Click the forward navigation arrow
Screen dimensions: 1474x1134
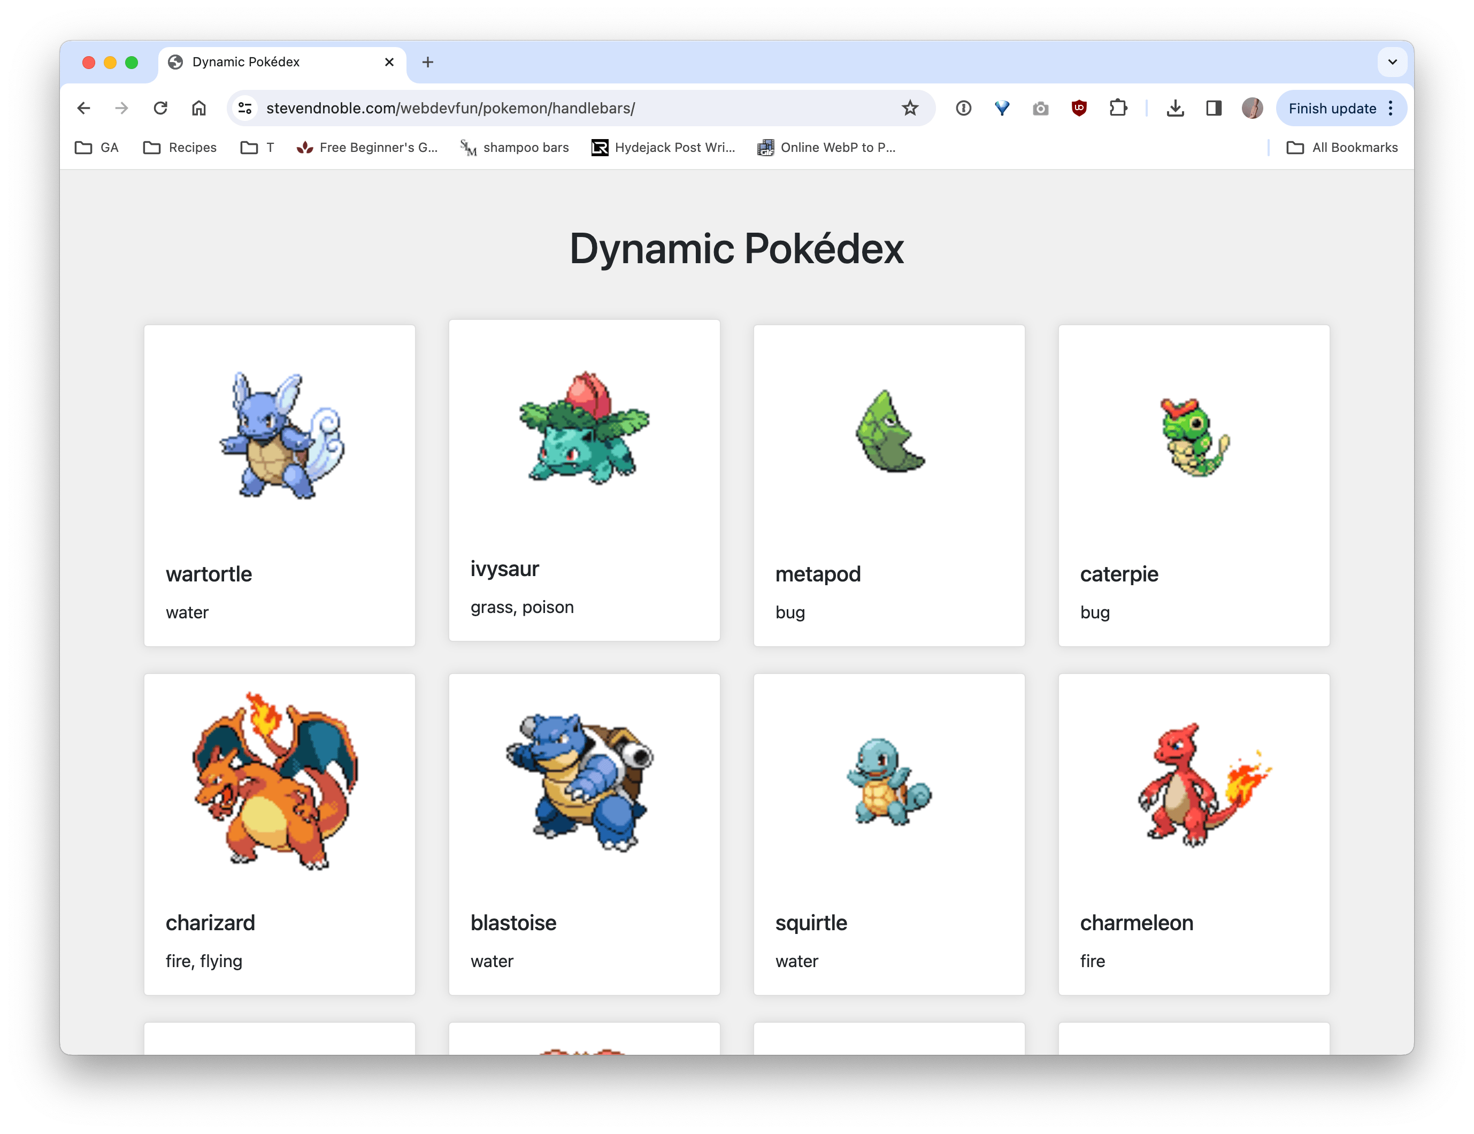point(121,108)
